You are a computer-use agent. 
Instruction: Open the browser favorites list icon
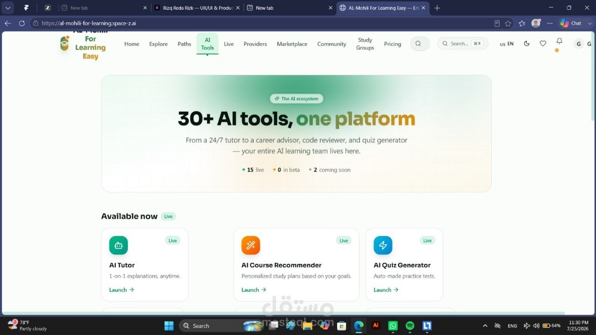(522, 23)
